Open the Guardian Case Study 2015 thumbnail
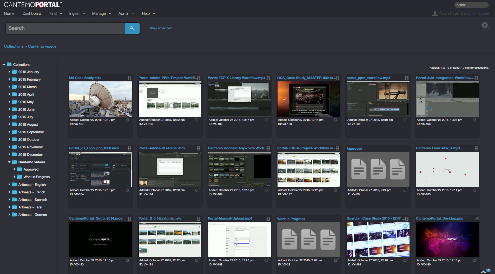 (x=378, y=240)
